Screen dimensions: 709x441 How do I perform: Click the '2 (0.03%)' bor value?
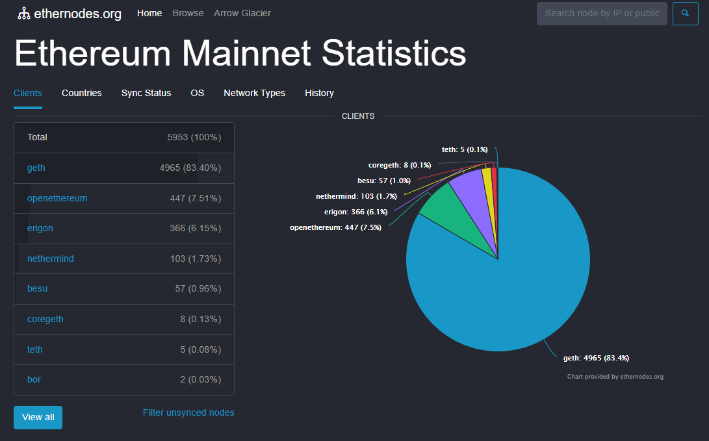pyautogui.click(x=201, y=379)
